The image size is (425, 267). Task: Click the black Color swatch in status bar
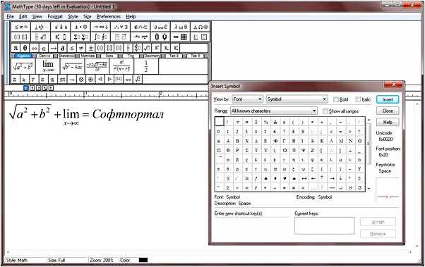click(x=143, y=260)
